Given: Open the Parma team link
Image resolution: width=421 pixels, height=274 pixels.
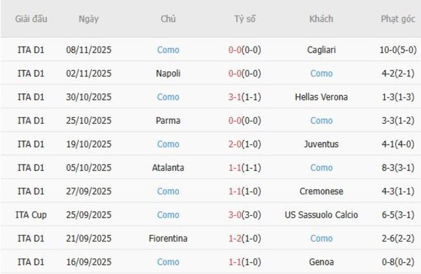Looking at the screenshot, I should pyautogui.click(x=168, y=120).
